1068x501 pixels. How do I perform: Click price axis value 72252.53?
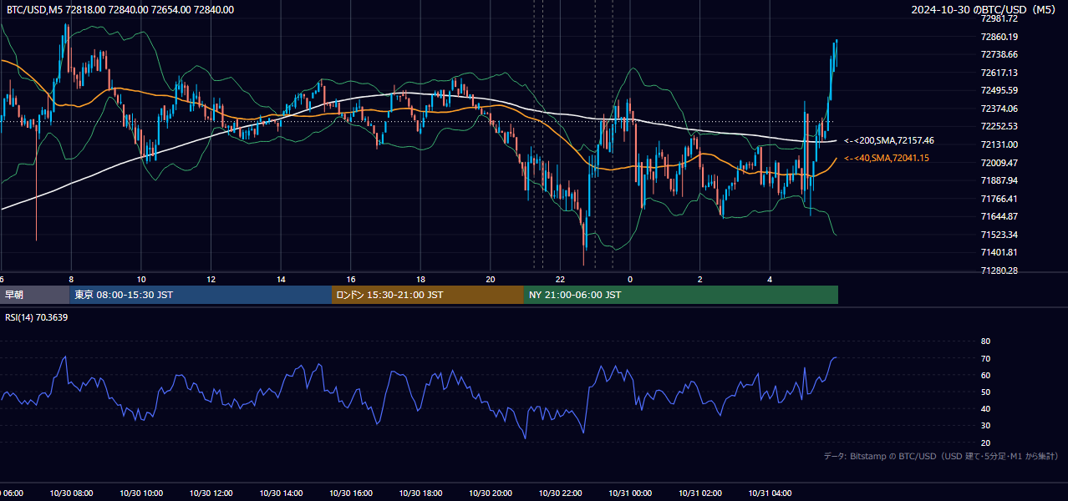(x=999, y=126)
